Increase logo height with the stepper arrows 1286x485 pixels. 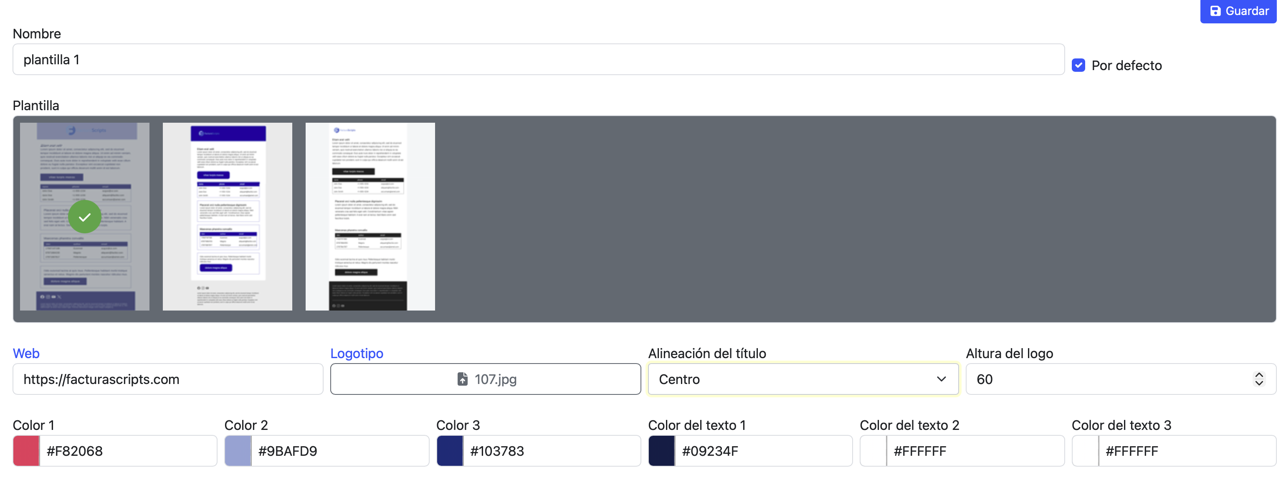coord(1259,375)
